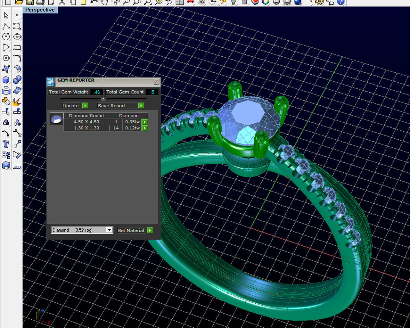
Task: Click the 'Diamond' material column header
Action: pos(129,116)
